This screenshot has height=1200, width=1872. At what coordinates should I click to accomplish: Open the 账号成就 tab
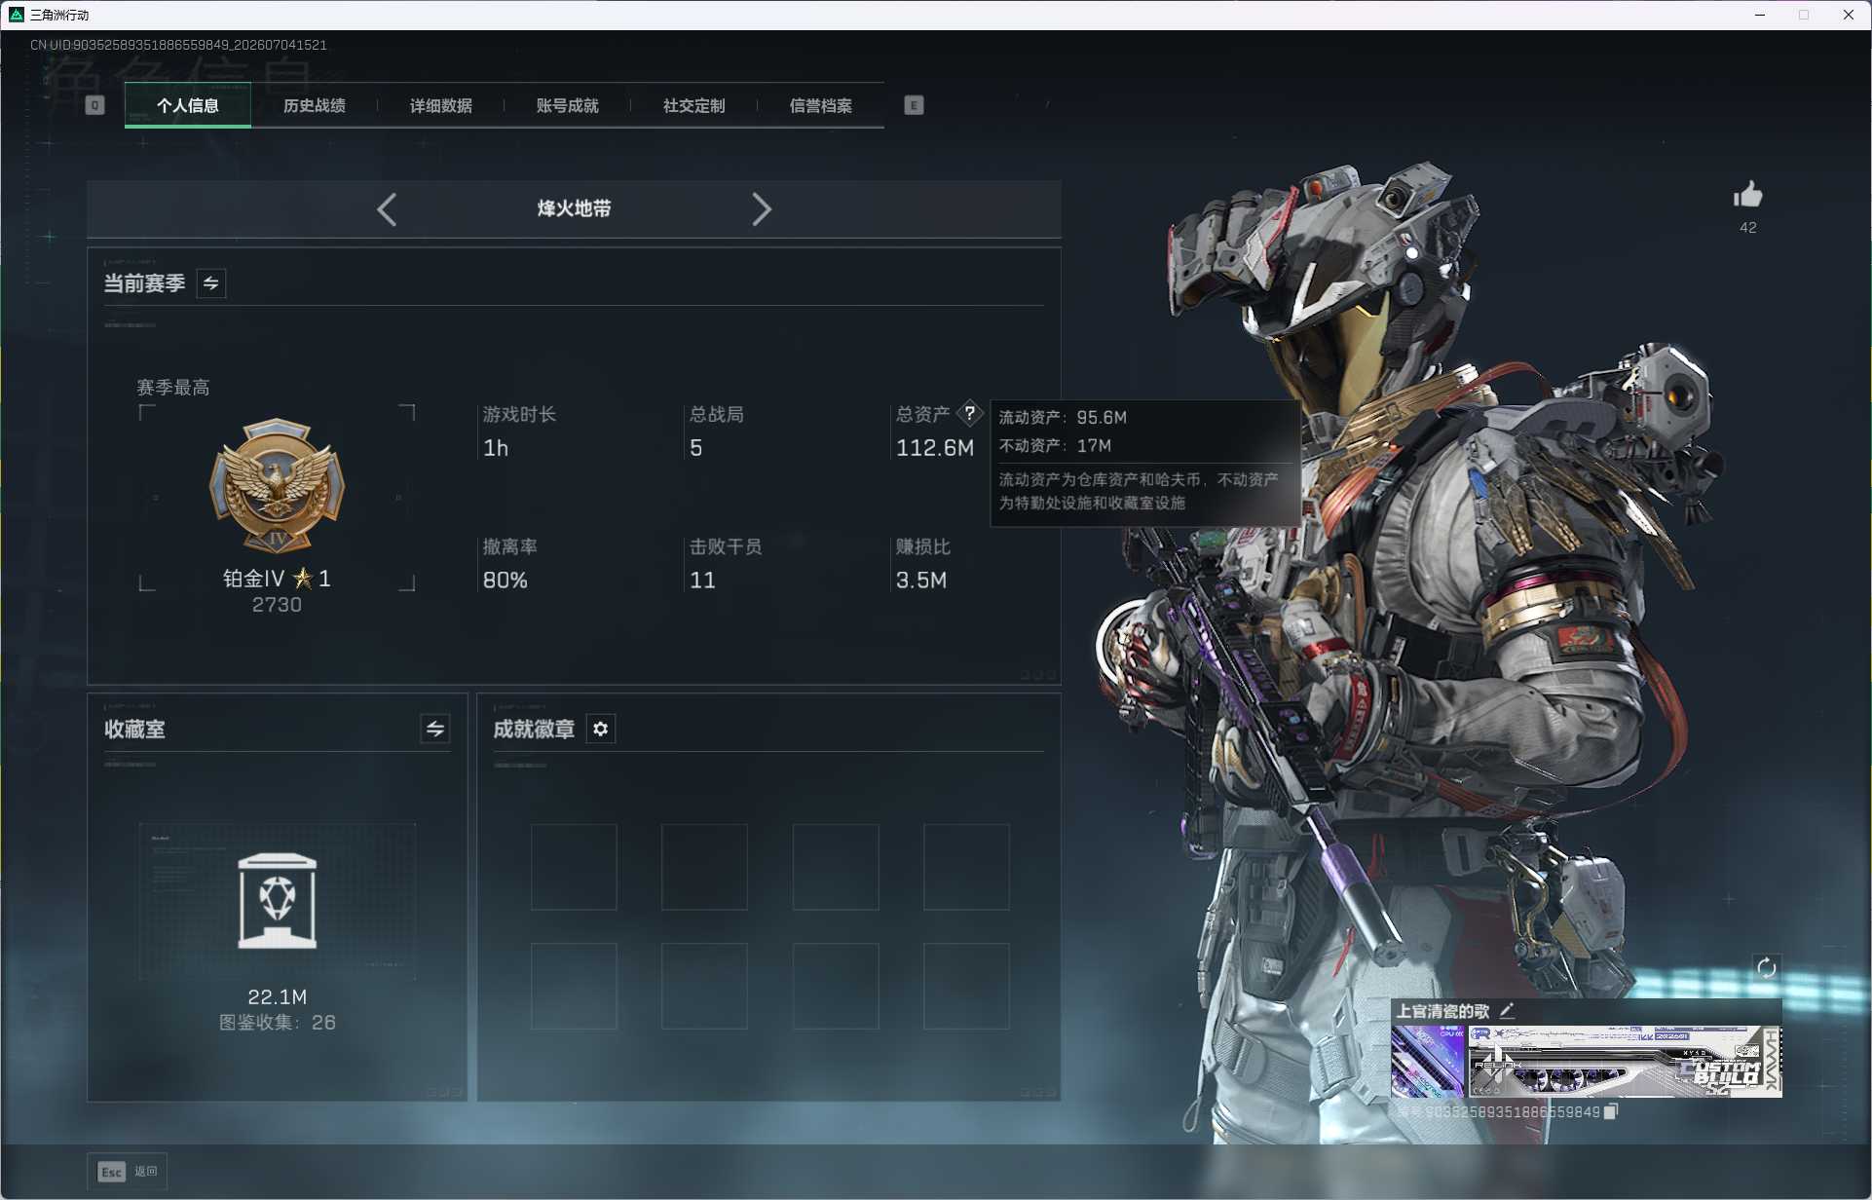568,105
